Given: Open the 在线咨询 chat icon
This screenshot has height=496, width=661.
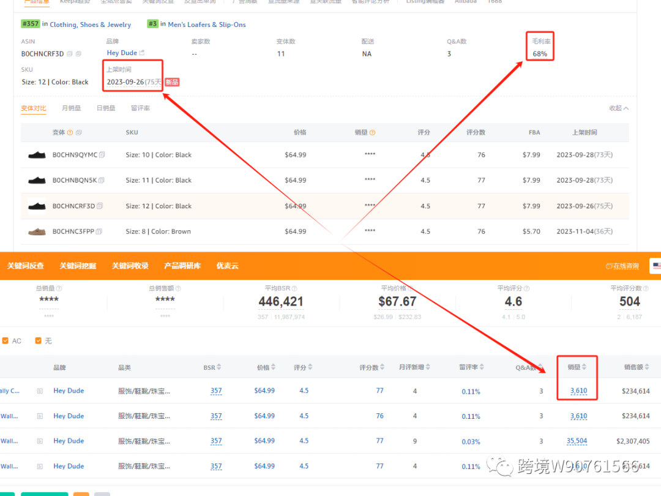Looking at the screenshot, I should point(609,266).
